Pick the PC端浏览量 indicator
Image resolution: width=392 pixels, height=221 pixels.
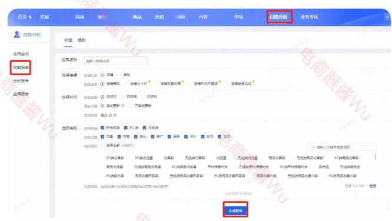(144, 158)
